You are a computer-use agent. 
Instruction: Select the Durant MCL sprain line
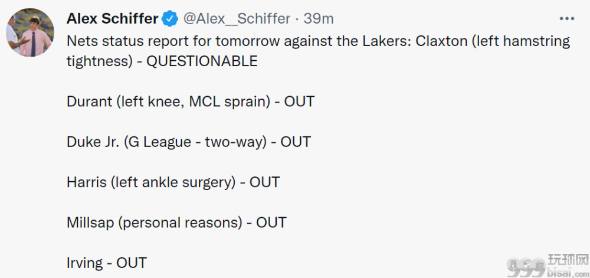[191, 102]
